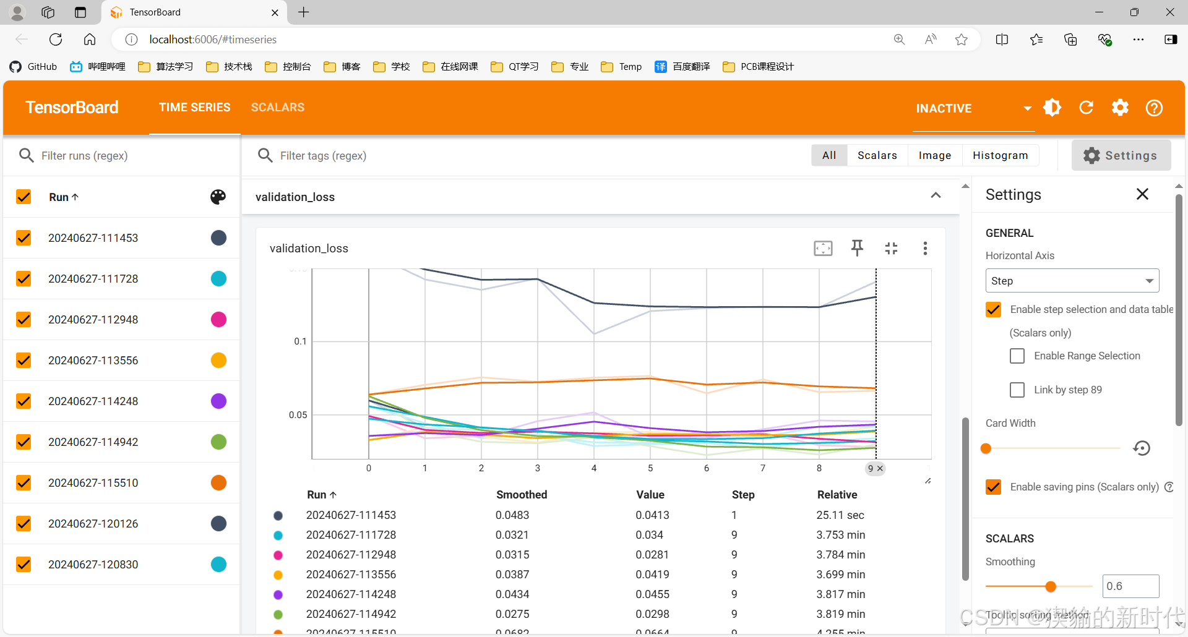
Task: Select the Histogram filter tab
Action: click(1000, 155)
